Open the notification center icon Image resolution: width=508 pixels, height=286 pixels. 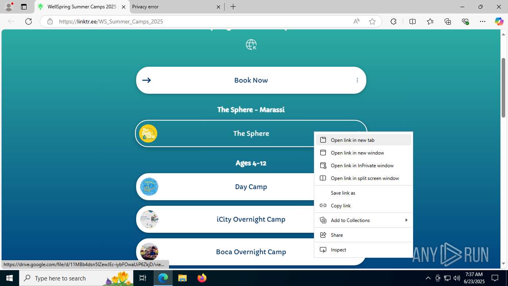(495, 278)
